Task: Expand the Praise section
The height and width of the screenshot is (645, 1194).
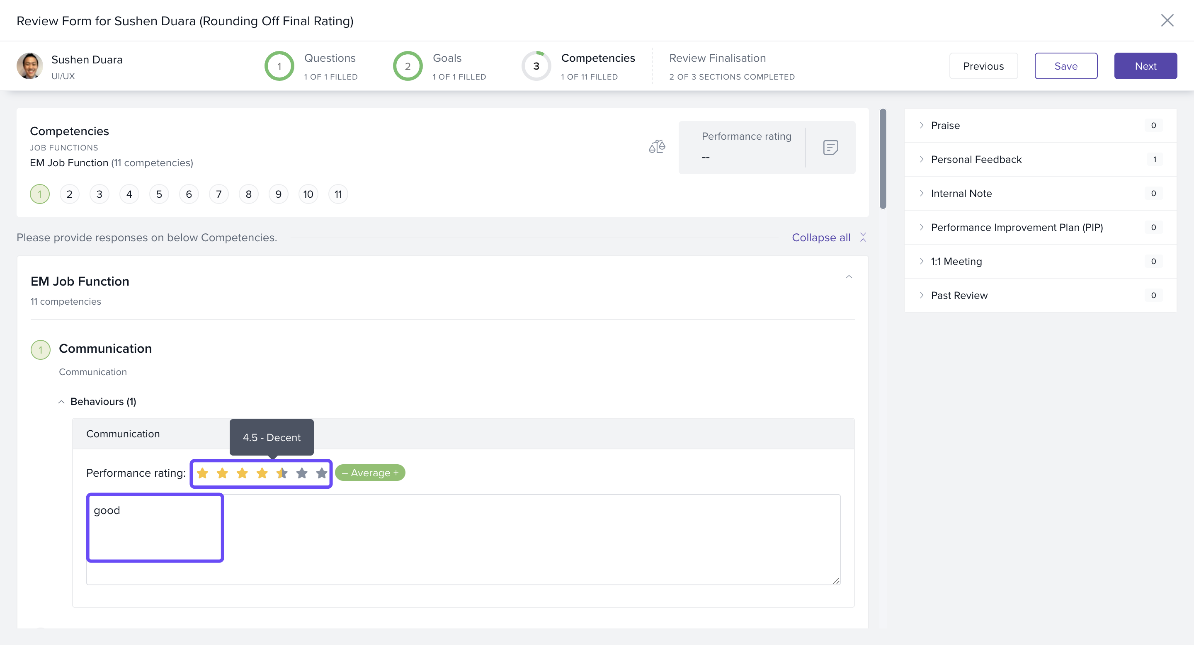Action: click(945, 125)
